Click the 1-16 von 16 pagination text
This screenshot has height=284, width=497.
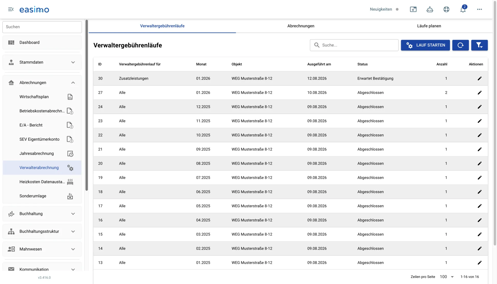[470, 277]
